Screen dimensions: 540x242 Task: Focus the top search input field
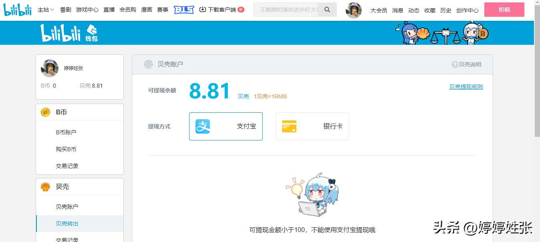286,10
